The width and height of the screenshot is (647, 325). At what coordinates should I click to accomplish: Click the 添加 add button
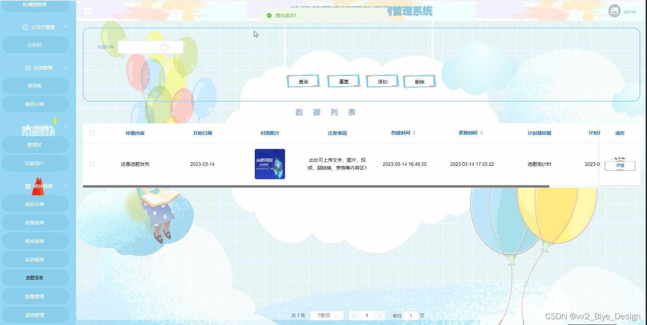383,82
